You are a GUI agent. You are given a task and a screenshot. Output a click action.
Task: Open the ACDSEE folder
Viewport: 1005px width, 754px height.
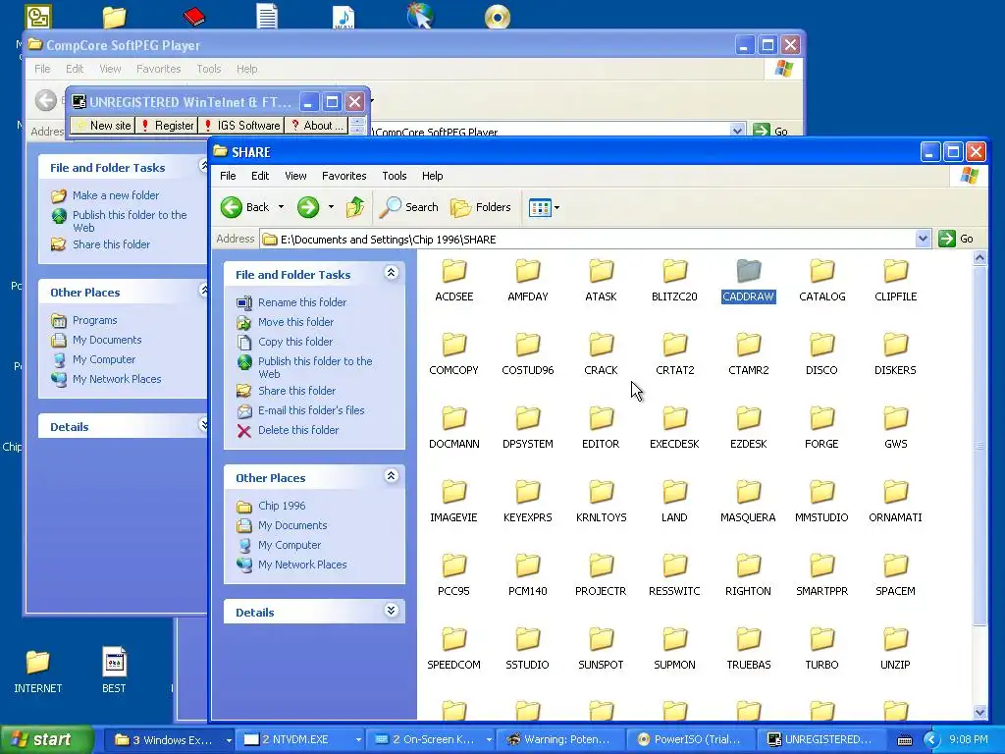click(x=453, y=281)
